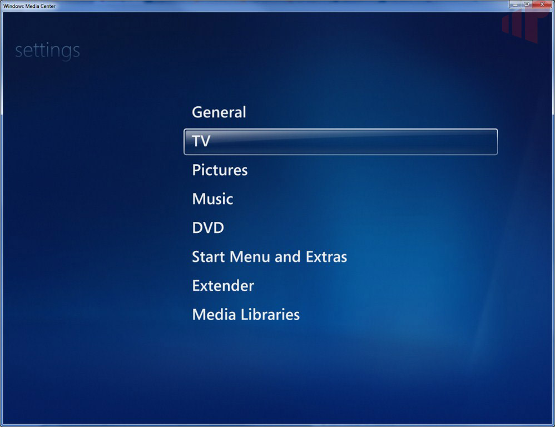This screenshot has height=427, width=555.
Task: Open the General settings category
Action: pos(219,112)
